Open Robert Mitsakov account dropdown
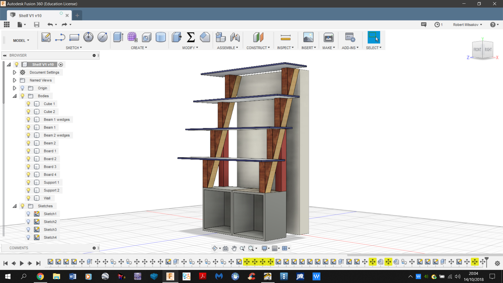Image resolution: width=503 pixels, height=283 pixels. tap(468, 25)
